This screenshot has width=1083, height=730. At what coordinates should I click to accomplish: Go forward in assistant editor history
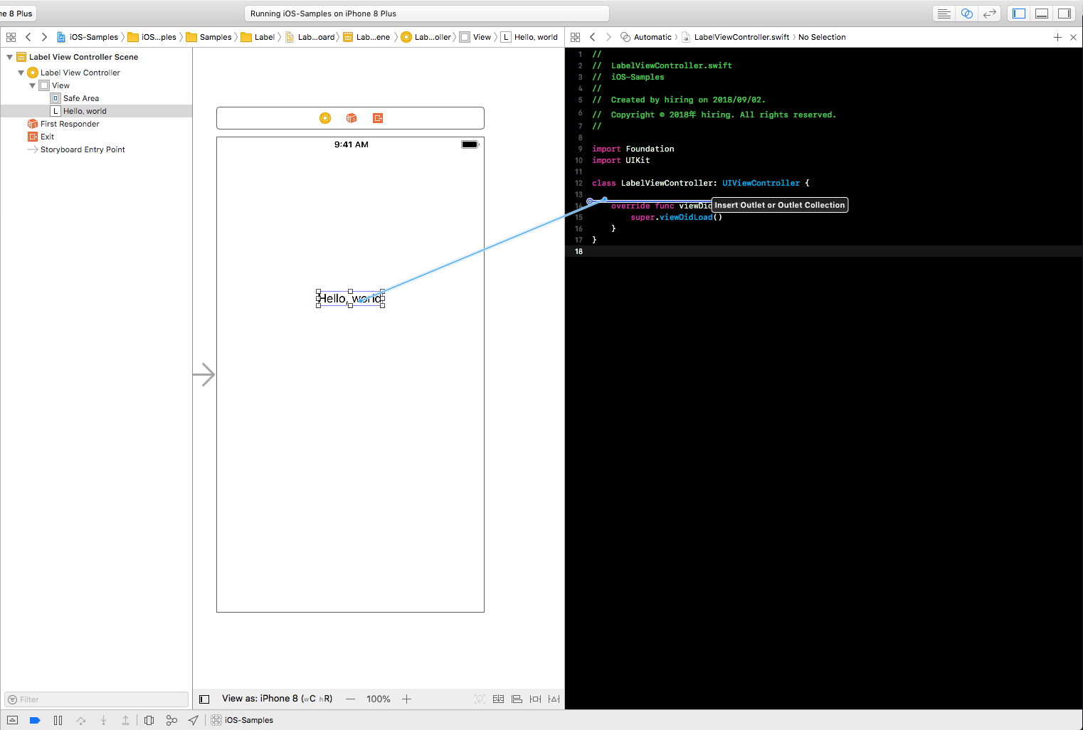pos(608,37)
